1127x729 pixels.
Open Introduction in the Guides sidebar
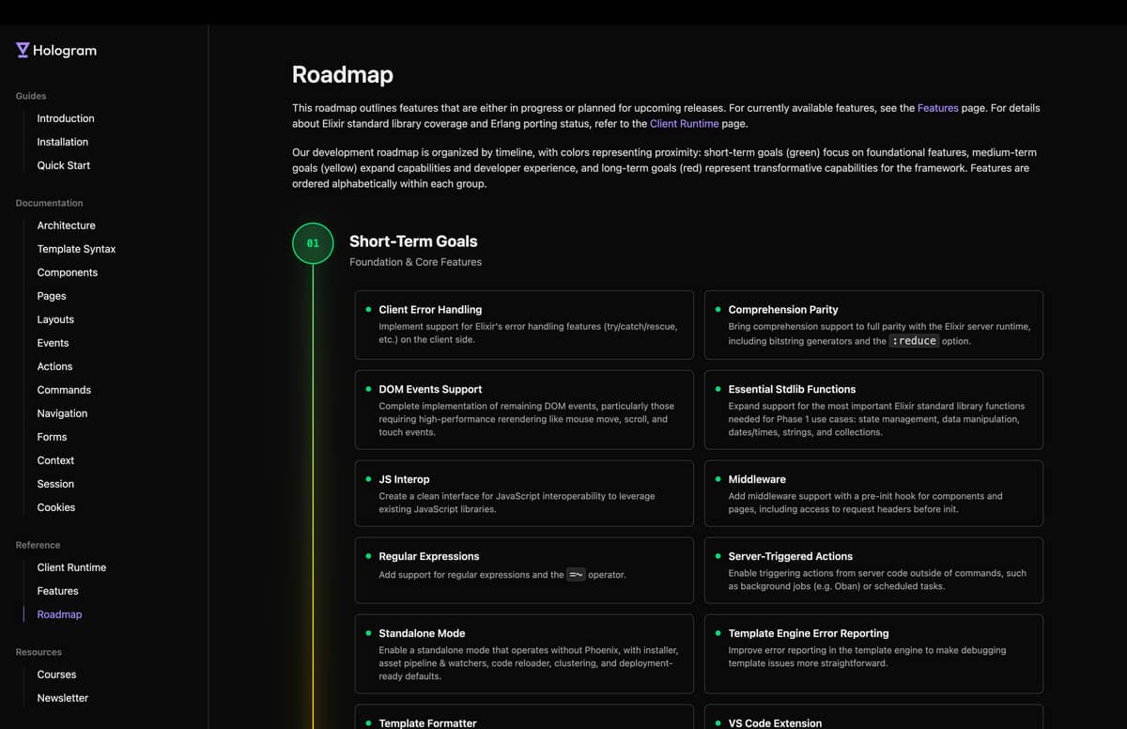click(x=66, y=118)
